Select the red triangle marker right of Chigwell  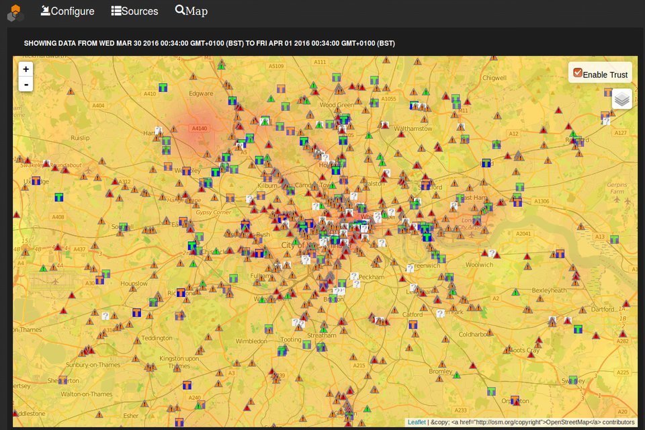coord(558,110)
